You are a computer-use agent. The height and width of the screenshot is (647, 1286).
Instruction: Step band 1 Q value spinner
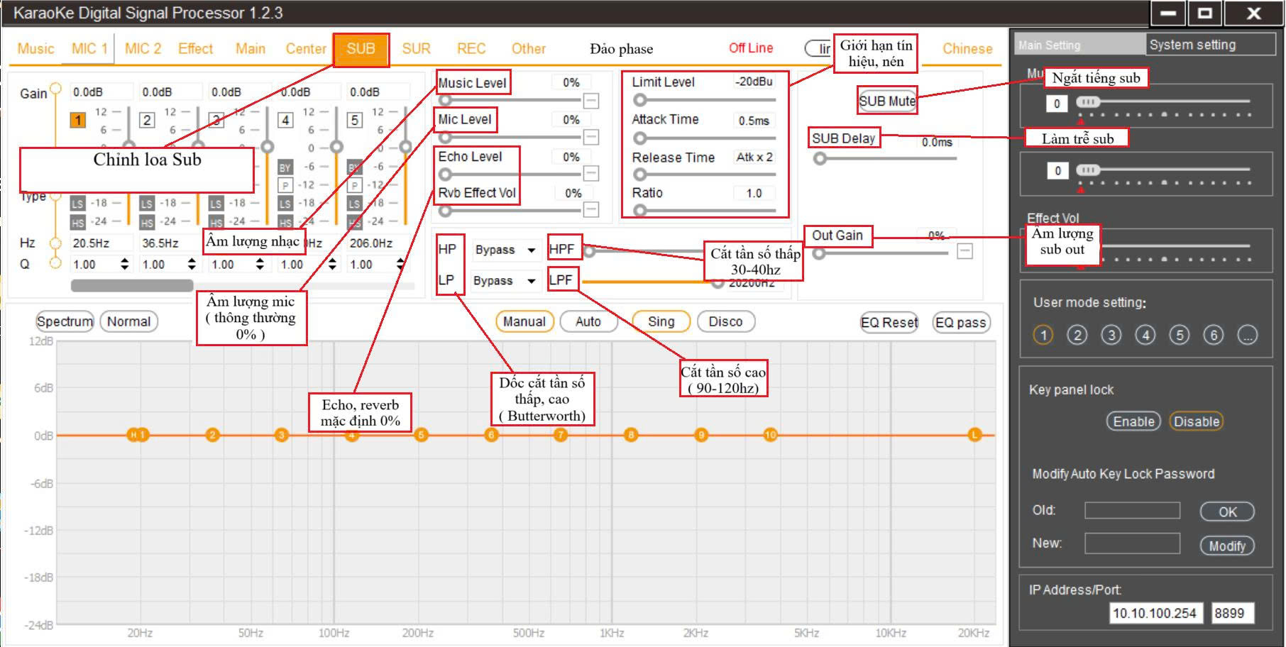(x=125, y=265)
